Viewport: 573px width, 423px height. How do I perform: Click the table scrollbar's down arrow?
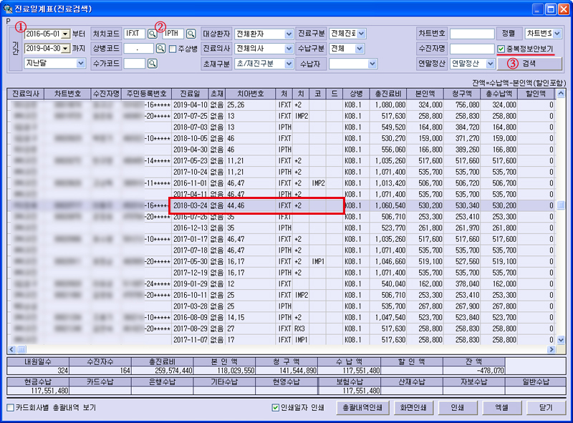tap(561, 341)
